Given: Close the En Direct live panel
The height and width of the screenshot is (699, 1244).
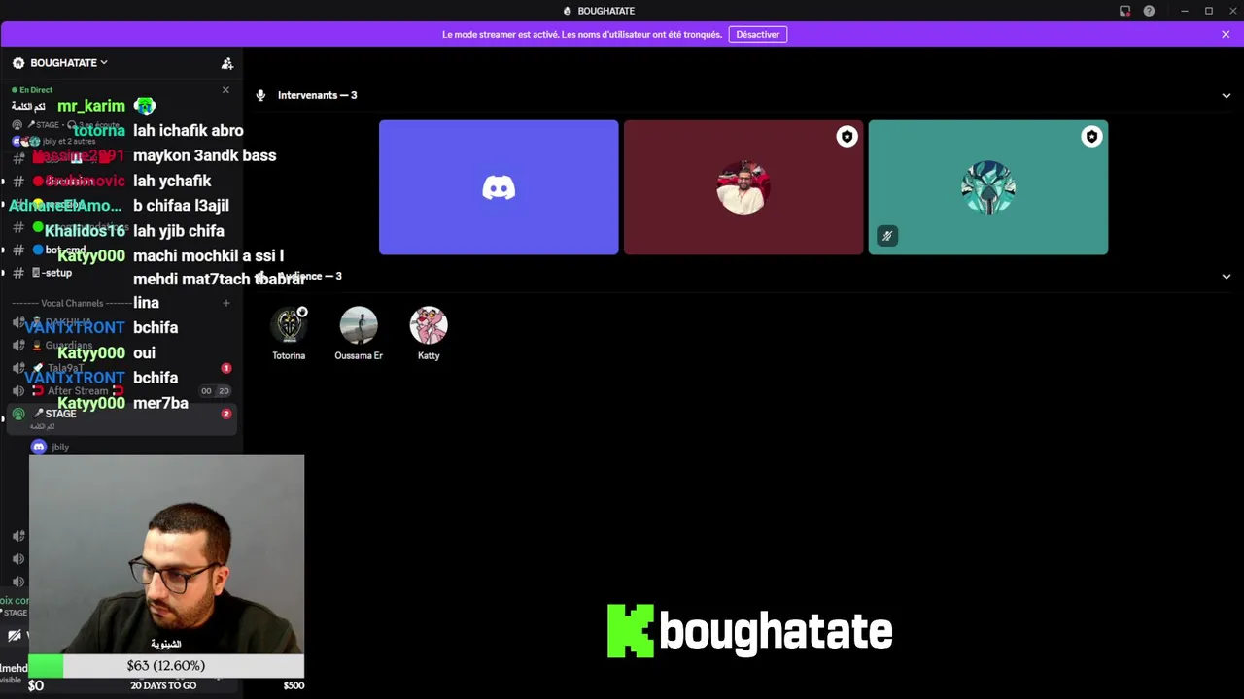Looking at the screenshot, I should coord(225,90).
